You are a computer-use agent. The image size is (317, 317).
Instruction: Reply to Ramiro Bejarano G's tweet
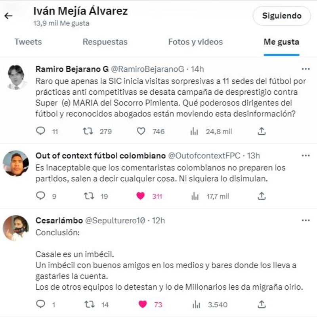click(41, 131)
